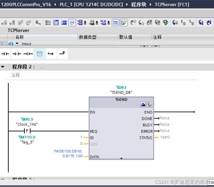Click go to previous error icon
This screenshot has height=187, width=214.
[141, 23]
